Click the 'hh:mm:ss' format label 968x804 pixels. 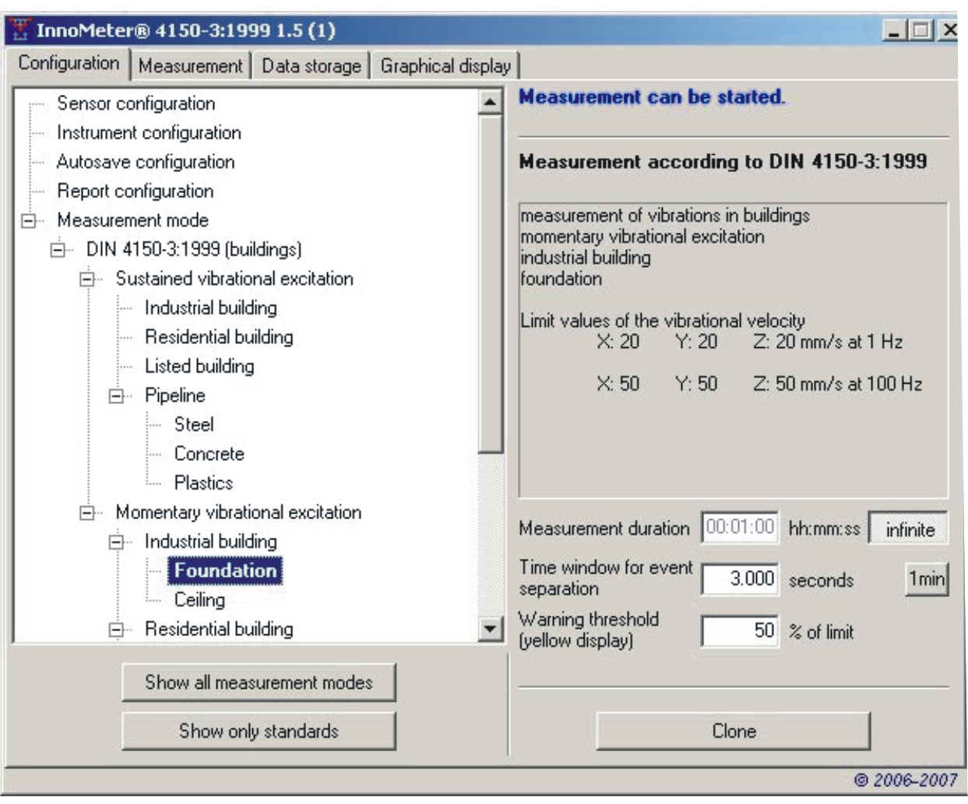click(x=824, y=528)
